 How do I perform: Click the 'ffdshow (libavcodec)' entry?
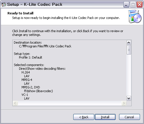click(x=38, y=91)
